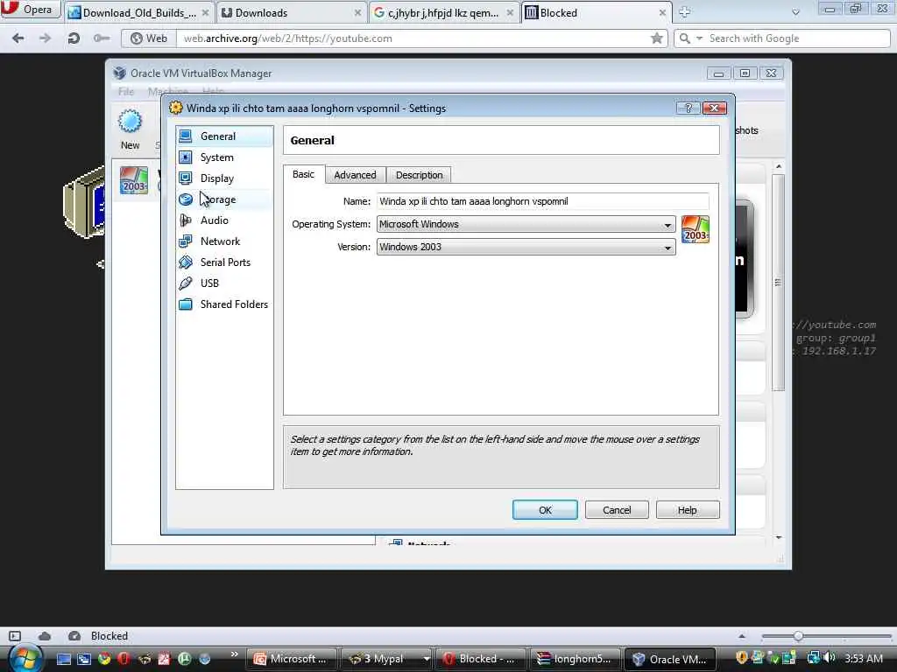Expand the quick launch overflow chevron

pyautogui.click(x=235, y=654)
